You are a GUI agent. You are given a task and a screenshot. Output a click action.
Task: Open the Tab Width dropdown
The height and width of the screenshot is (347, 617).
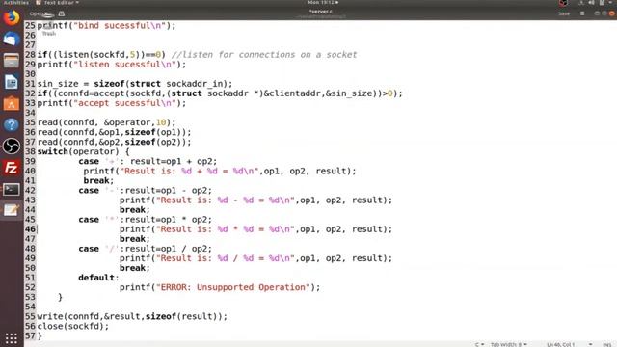tap(509, 344)
